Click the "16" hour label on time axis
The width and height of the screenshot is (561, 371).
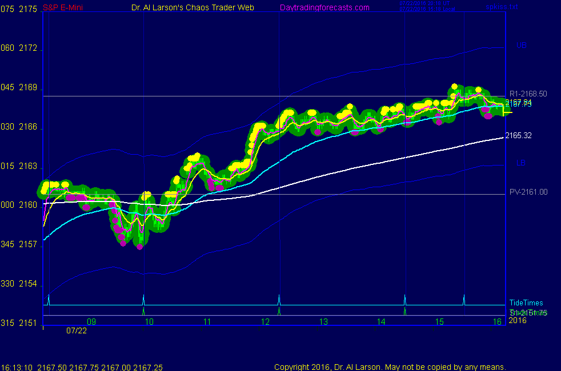[x=498, y=322]
